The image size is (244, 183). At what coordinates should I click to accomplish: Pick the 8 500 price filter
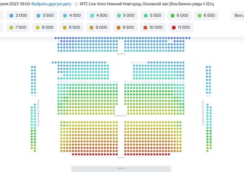pyautogui.click(x=71, y=28)
